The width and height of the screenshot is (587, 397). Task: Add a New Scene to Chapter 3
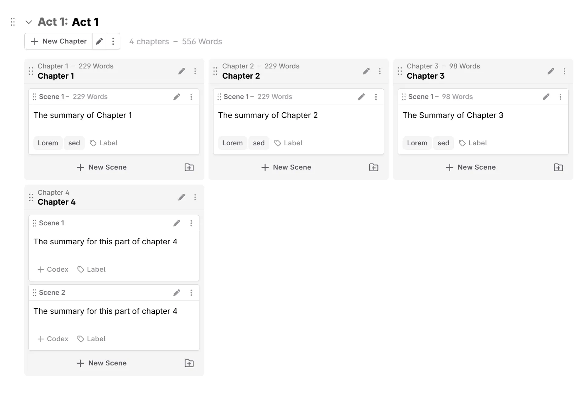(x=471, y=167)
